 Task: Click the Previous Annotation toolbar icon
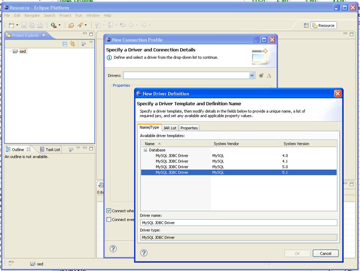pyautogui.click(x=111, y=25)
